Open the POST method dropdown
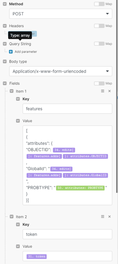Screen dimensions: 118x264 [61, 14]
